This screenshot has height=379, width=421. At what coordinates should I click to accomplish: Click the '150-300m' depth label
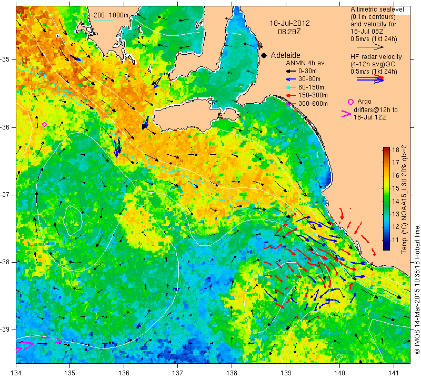point(313,95)
